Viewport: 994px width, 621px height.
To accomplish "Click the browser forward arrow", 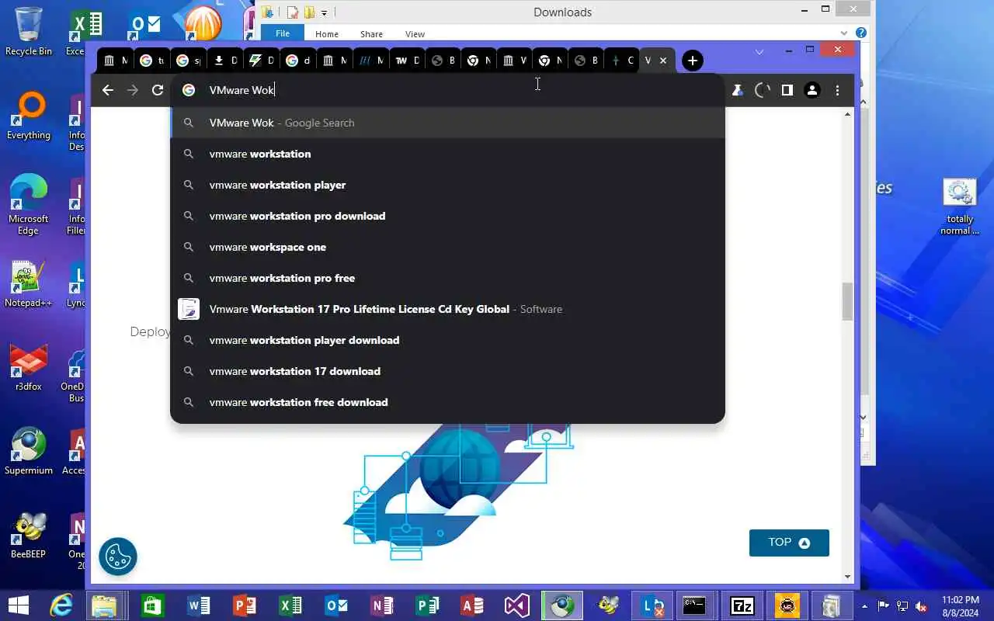I will click(x=133, y=90).
